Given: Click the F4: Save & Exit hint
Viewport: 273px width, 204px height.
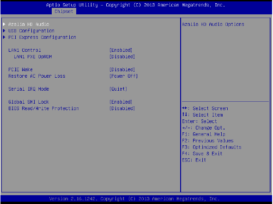Looking at the screenshot, I should pyautogui.click(x=202, y=154).
